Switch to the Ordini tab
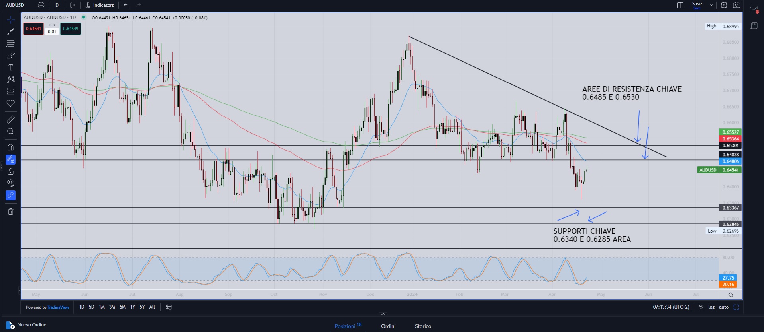This screenshot has width=764, height=332. point(388,326)
